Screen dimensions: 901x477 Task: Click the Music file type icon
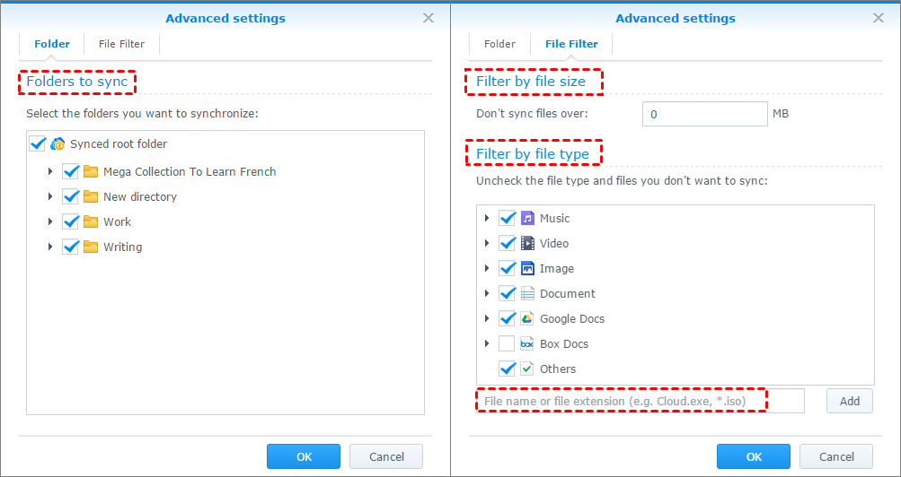point(528,218)
